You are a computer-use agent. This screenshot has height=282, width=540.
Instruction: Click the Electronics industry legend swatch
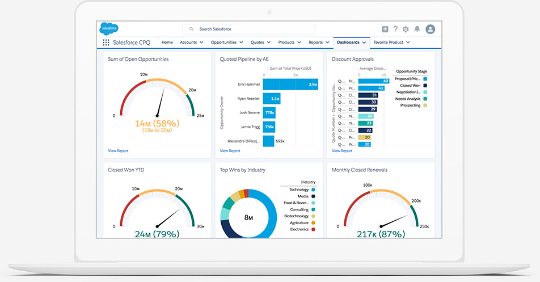click(x=313, y=229)
